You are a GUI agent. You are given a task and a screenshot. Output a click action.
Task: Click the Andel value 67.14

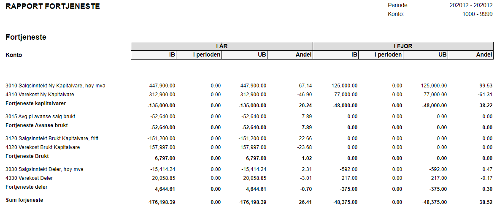pos(305,86)
